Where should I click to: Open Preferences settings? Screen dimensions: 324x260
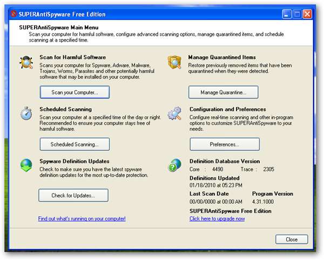[x=225, y=144]
